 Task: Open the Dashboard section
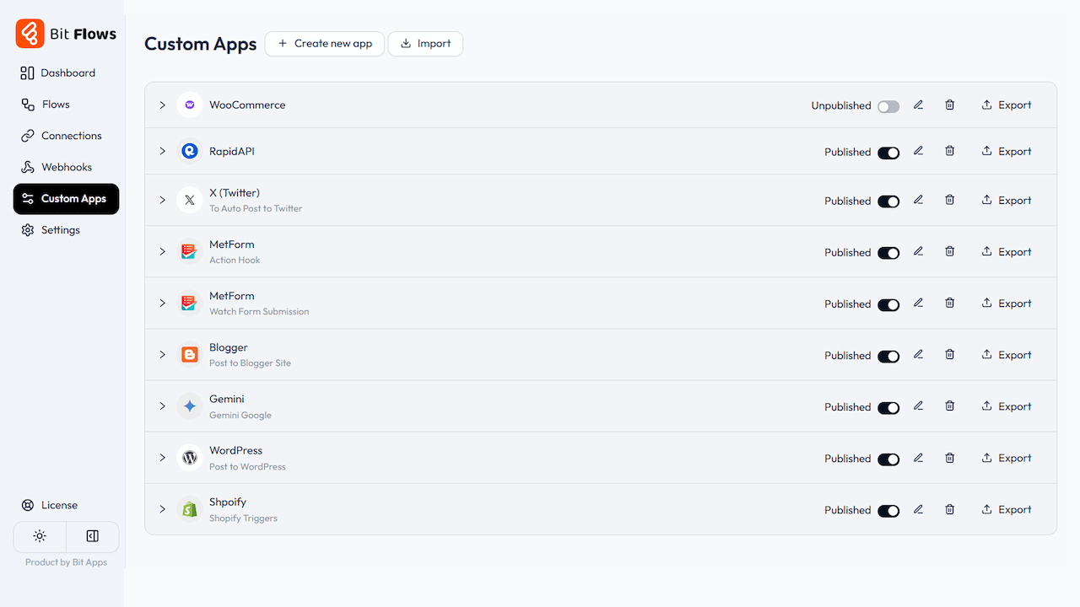click(67, 73)
